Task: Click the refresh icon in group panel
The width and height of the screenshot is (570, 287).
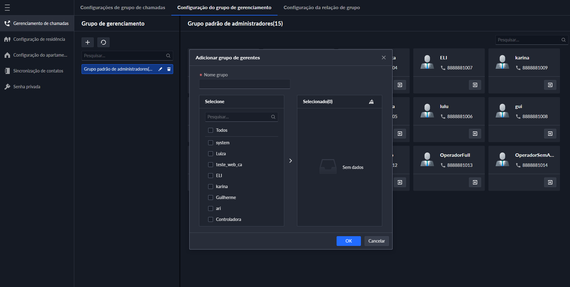Action: [103, 42]
